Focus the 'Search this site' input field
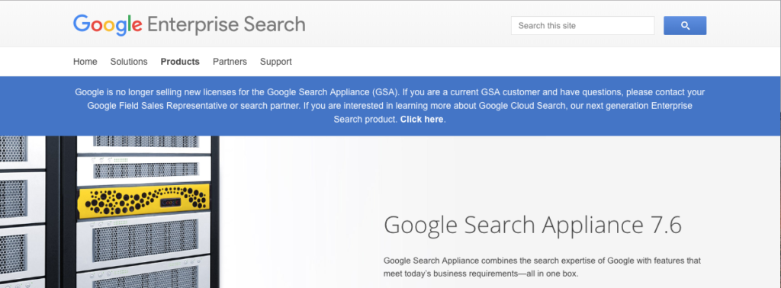This screenshot has width=781, height=288. coord(582,25)
